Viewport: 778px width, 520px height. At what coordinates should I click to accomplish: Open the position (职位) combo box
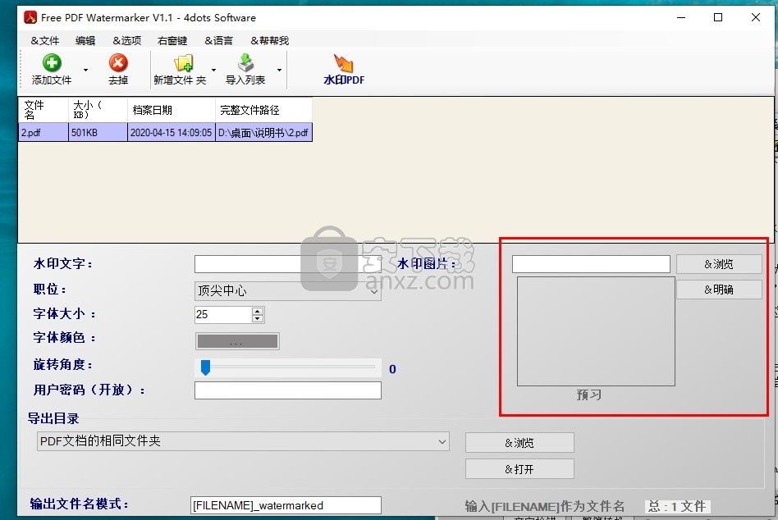tap(287, 290)
